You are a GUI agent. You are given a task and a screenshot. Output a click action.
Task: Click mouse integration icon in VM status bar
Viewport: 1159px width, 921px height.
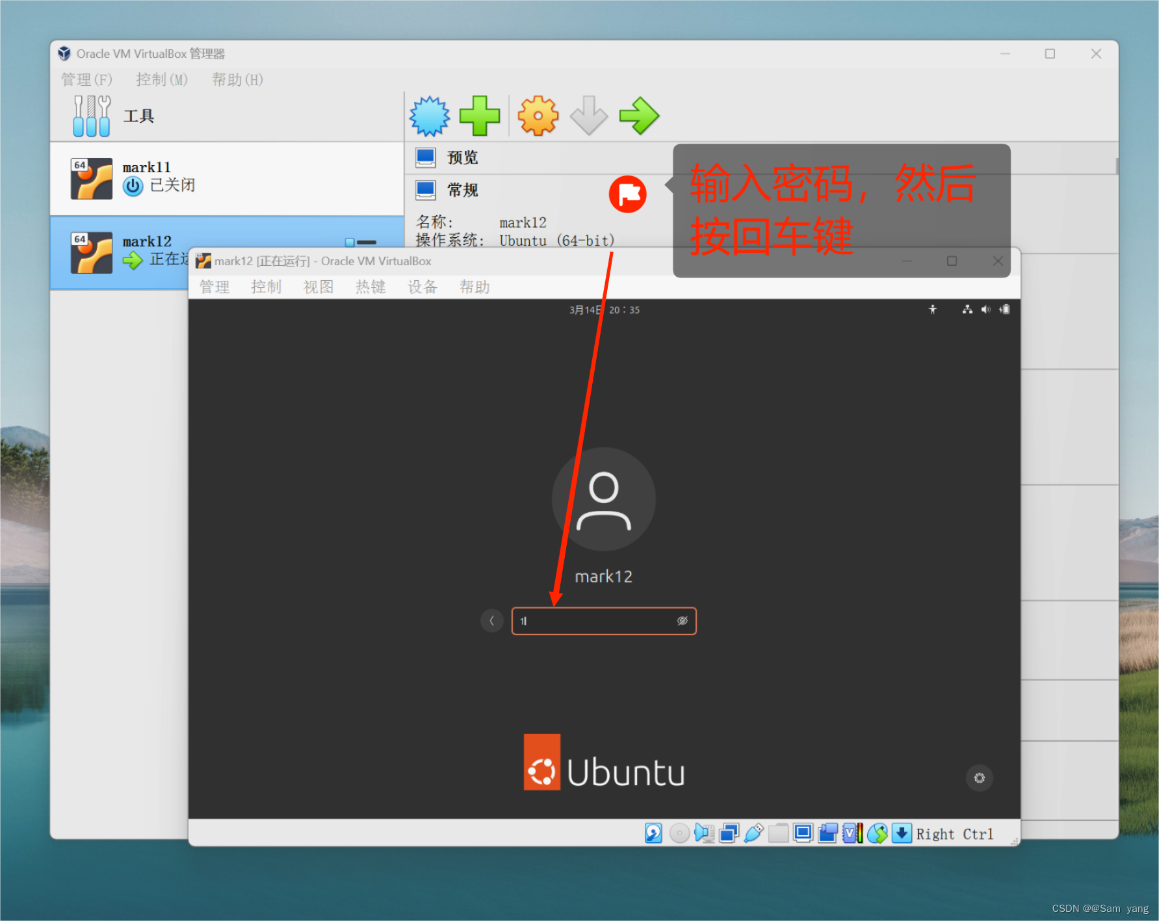click(x=877, y=833)
